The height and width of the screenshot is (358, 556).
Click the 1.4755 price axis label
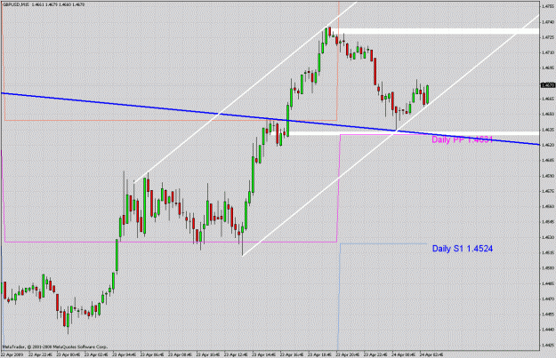(x=548, y=6)
